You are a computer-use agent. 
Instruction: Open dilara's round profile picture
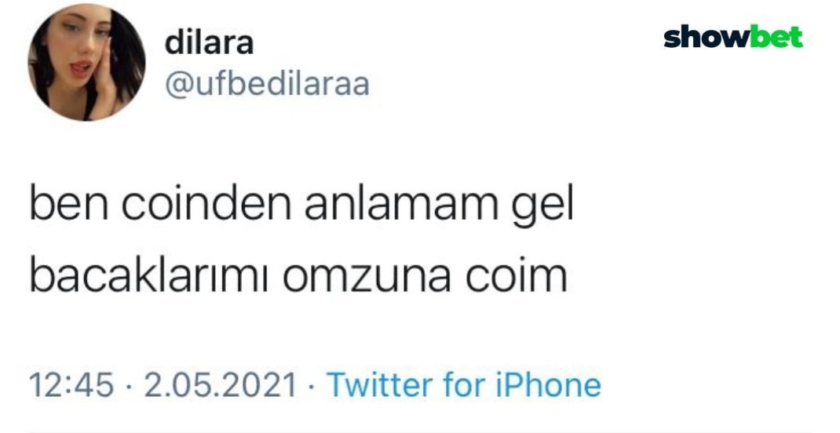pyautogui.click(x=87, y=62)
